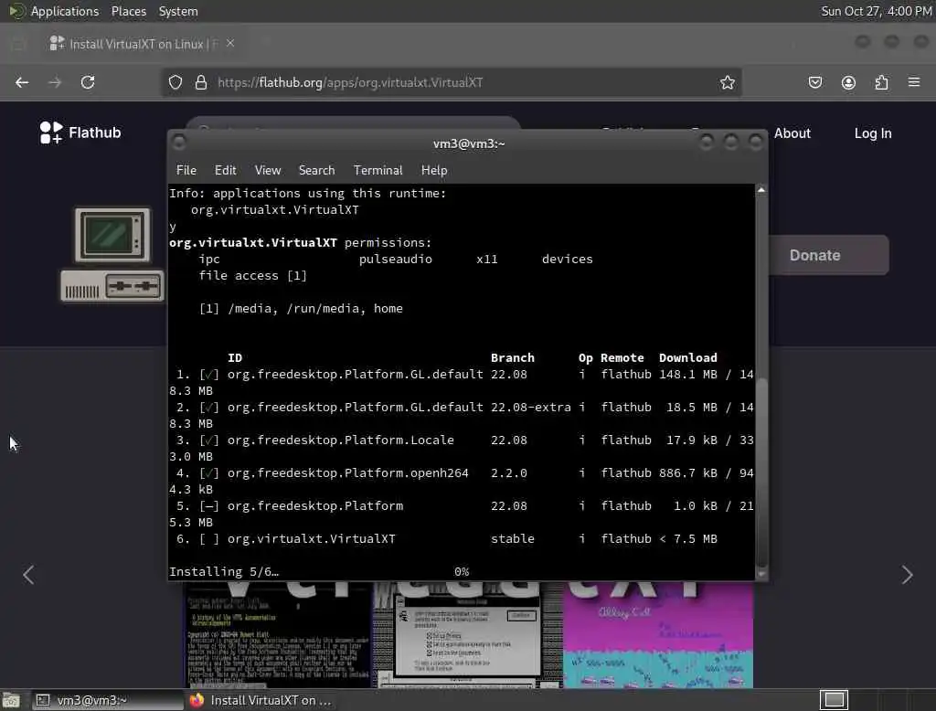Viewport: 936px width, 711px height.
Task: Click the browser forward arrow
Action: pos(55,82)
